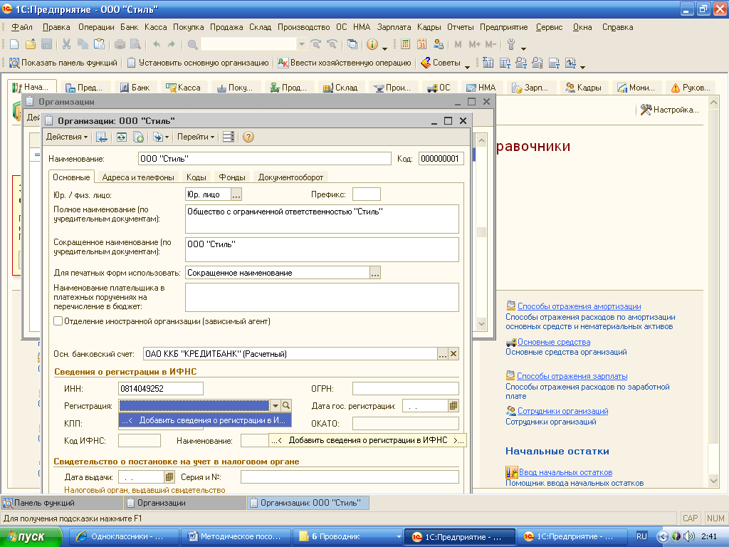Image resolution: width=729 pixels, height=547 pixels.
Task: Open the Файл menu
Action: tap(22, 27)
